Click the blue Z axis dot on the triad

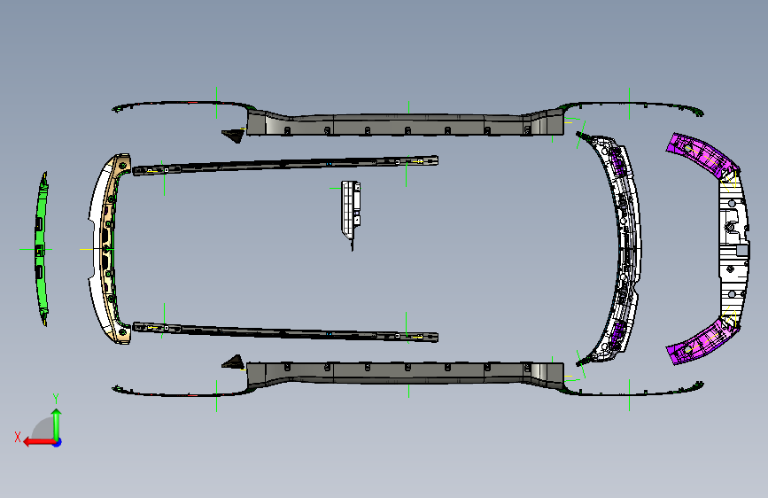point(58,442)
